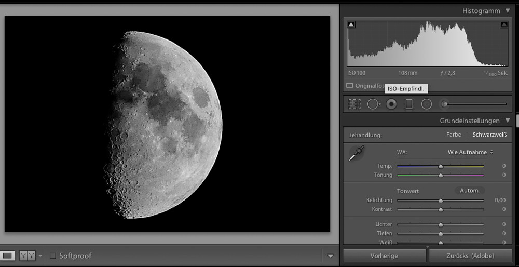519x267 pixels.
Task: Click the Vorherige button
Action: point(384,256)
